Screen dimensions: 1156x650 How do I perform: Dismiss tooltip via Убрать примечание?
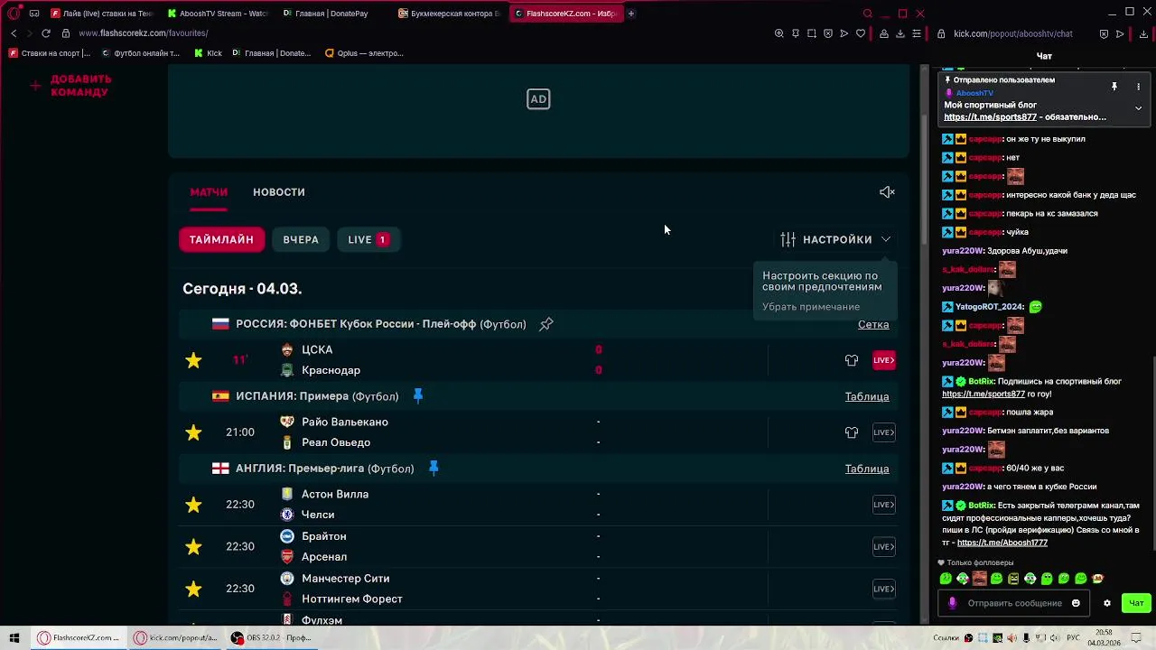point(811,307)
